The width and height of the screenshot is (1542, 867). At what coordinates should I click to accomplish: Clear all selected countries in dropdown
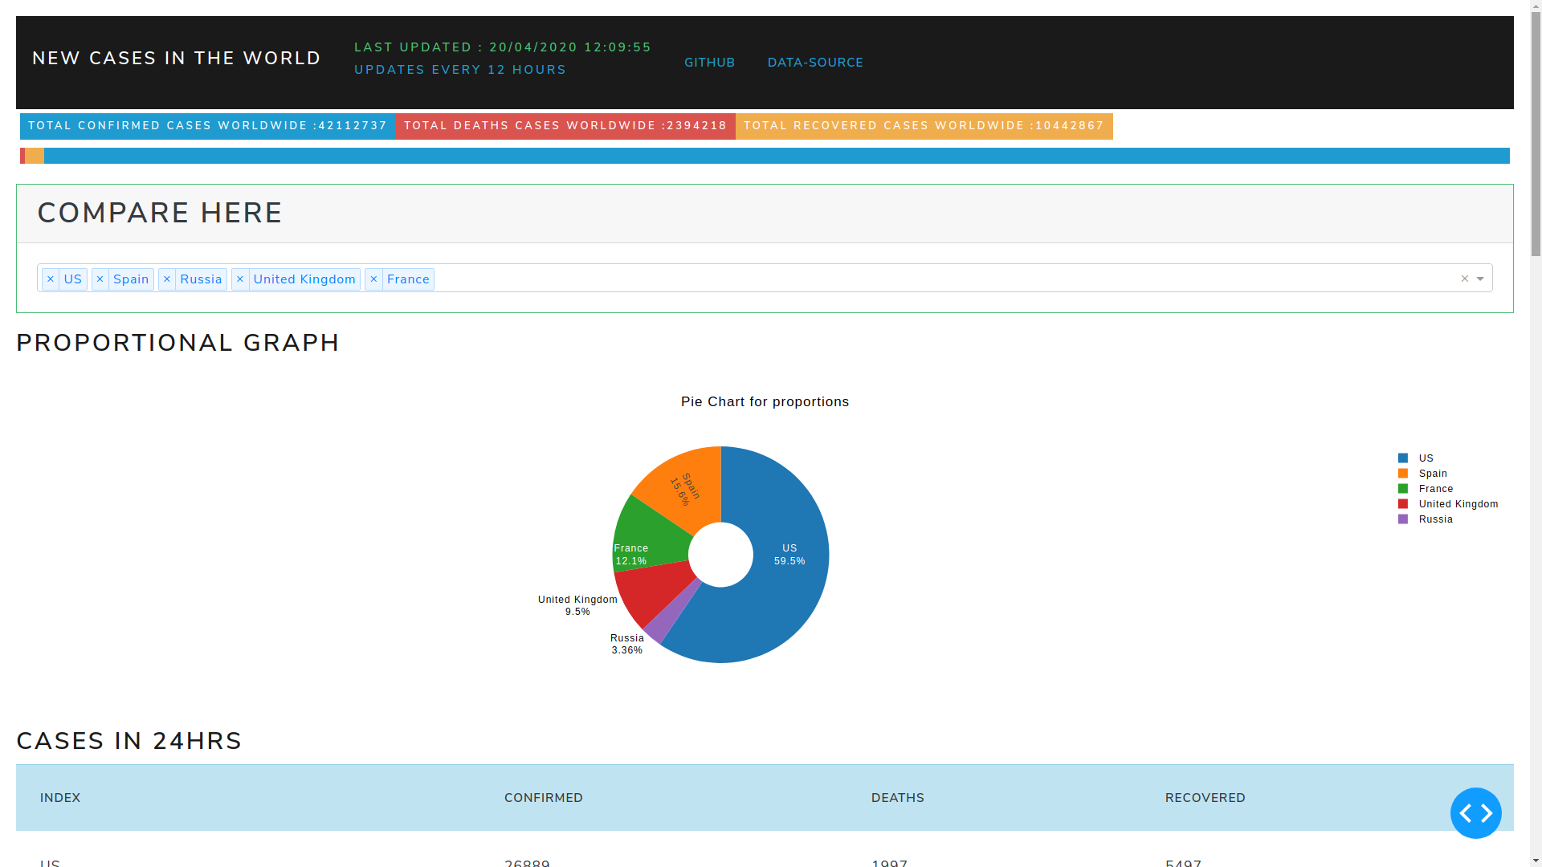tap(1464, 279)
